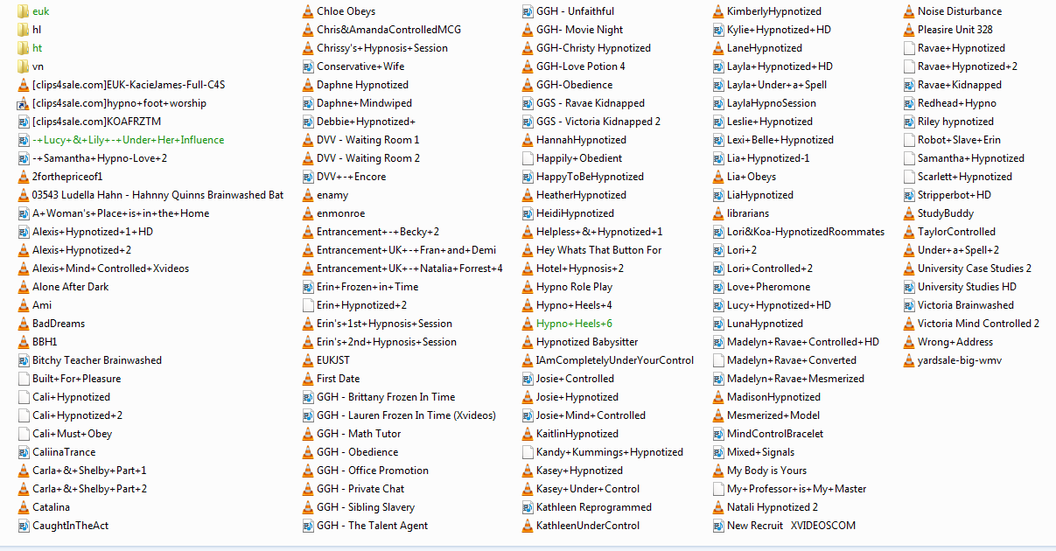This screenshot has width=1056, height=551.
Task: Select the VLC icon of yardsale-big-wmv
Action: click(909, 360)
